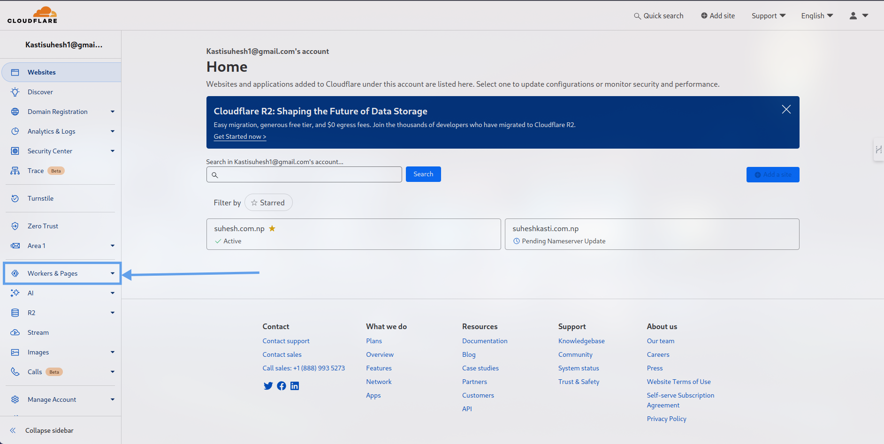
Task: Open the Discover page from sidebar
Action: tap(40, 91)
